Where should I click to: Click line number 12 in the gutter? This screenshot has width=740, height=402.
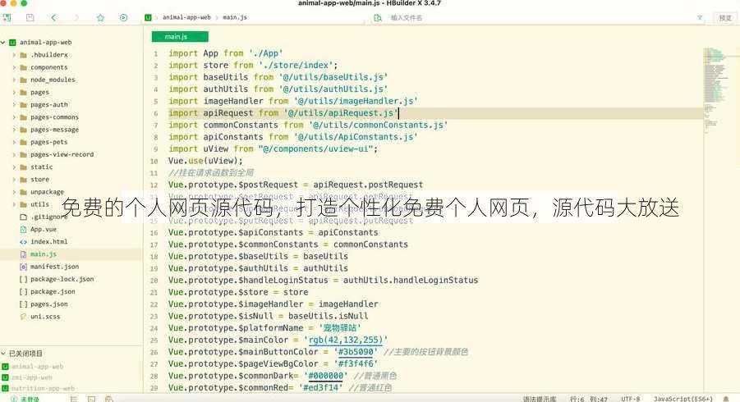click(x=154, y=185)
